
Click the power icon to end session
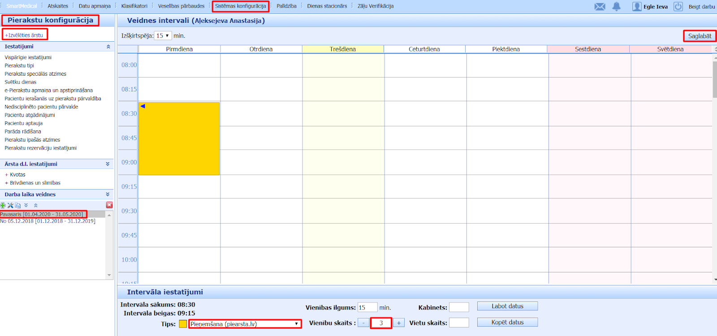(x=678, y=7)
